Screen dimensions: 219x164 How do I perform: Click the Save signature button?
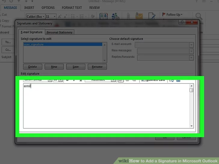[76, 67]
